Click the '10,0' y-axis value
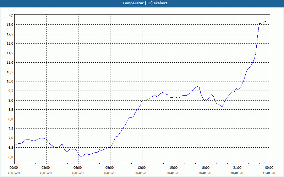 click(x=10, y=81)
